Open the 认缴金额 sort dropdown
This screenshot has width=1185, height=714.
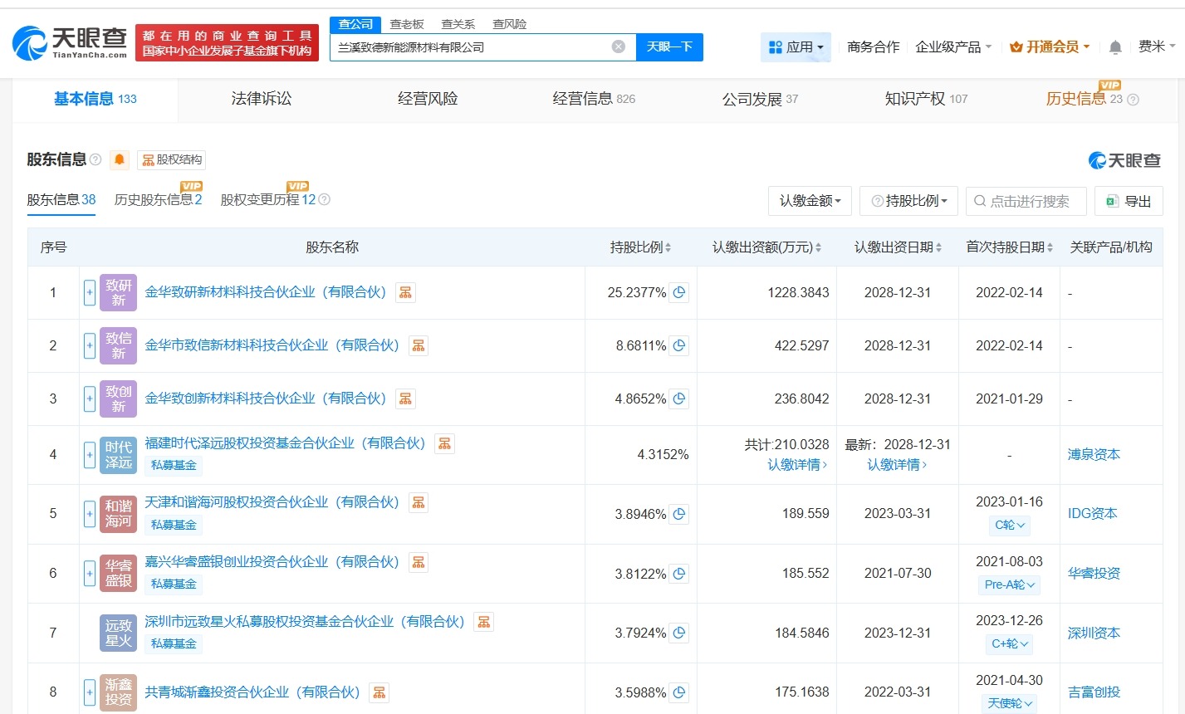click(x=810, y=200)
